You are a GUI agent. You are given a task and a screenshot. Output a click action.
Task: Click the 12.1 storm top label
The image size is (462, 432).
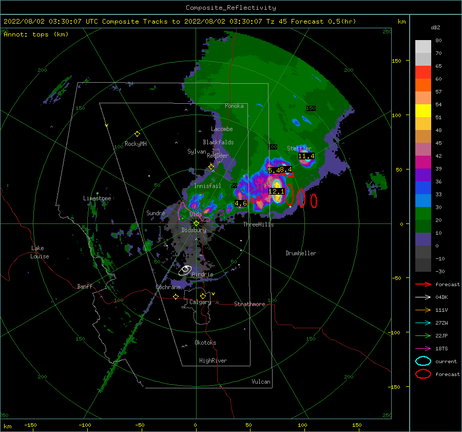(x=276, y=192)
